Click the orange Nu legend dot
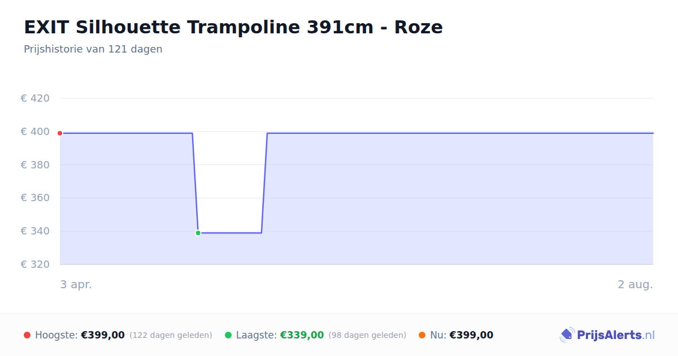 click(422, 335)
